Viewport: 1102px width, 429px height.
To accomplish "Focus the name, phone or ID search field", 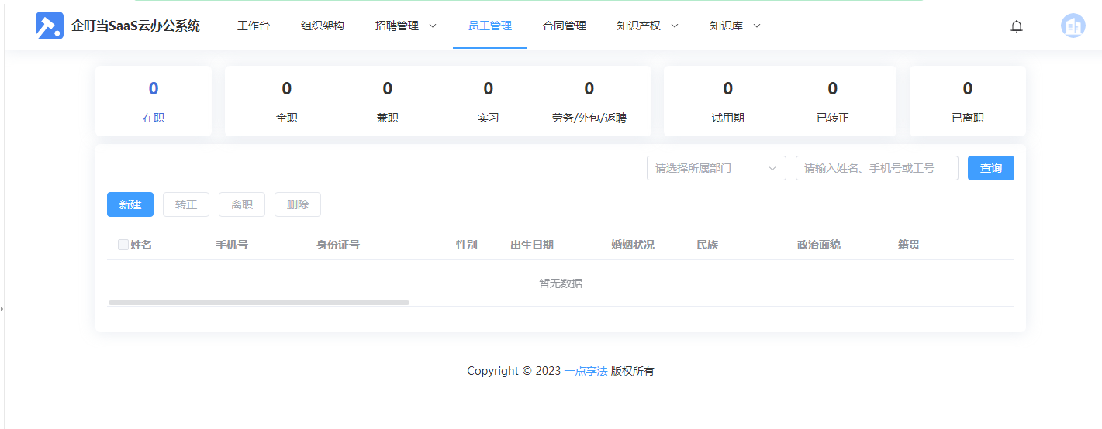I will (876, 168).
